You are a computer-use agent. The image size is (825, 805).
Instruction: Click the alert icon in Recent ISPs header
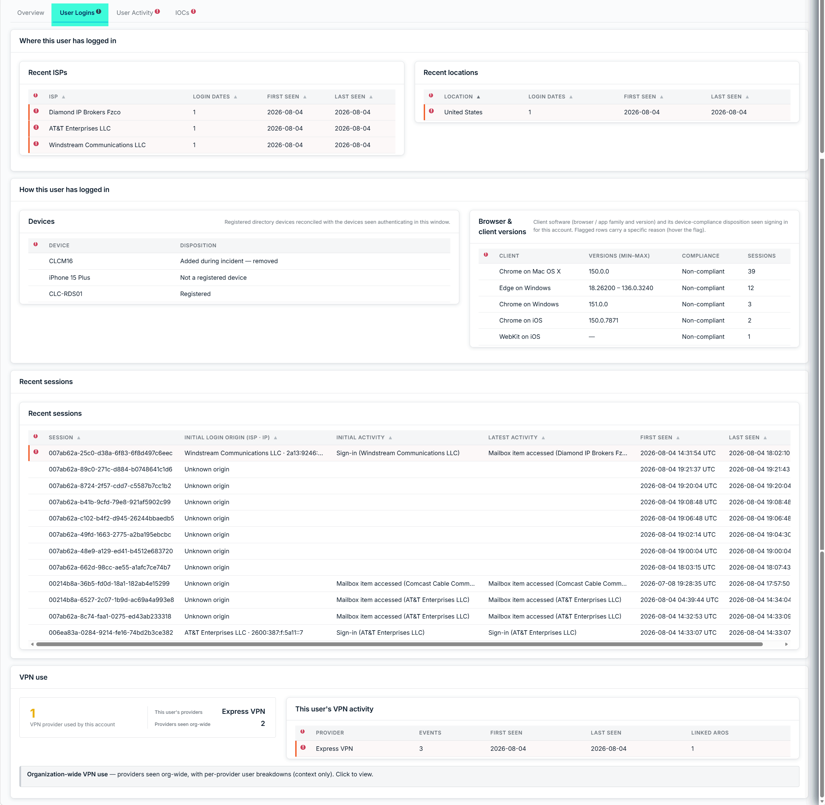[x=36, y=96]
